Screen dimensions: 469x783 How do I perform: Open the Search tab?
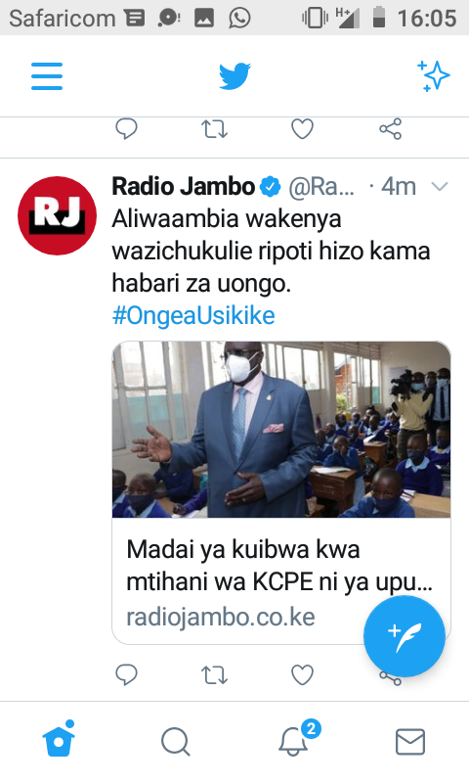(176, 742)
